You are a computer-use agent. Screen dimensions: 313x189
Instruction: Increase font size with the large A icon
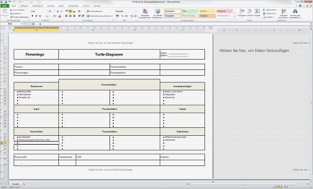pyautogui.click(x=58, y=11)
